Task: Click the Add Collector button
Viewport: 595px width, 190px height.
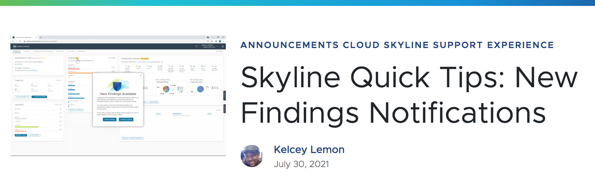Action: coord(39,97)
